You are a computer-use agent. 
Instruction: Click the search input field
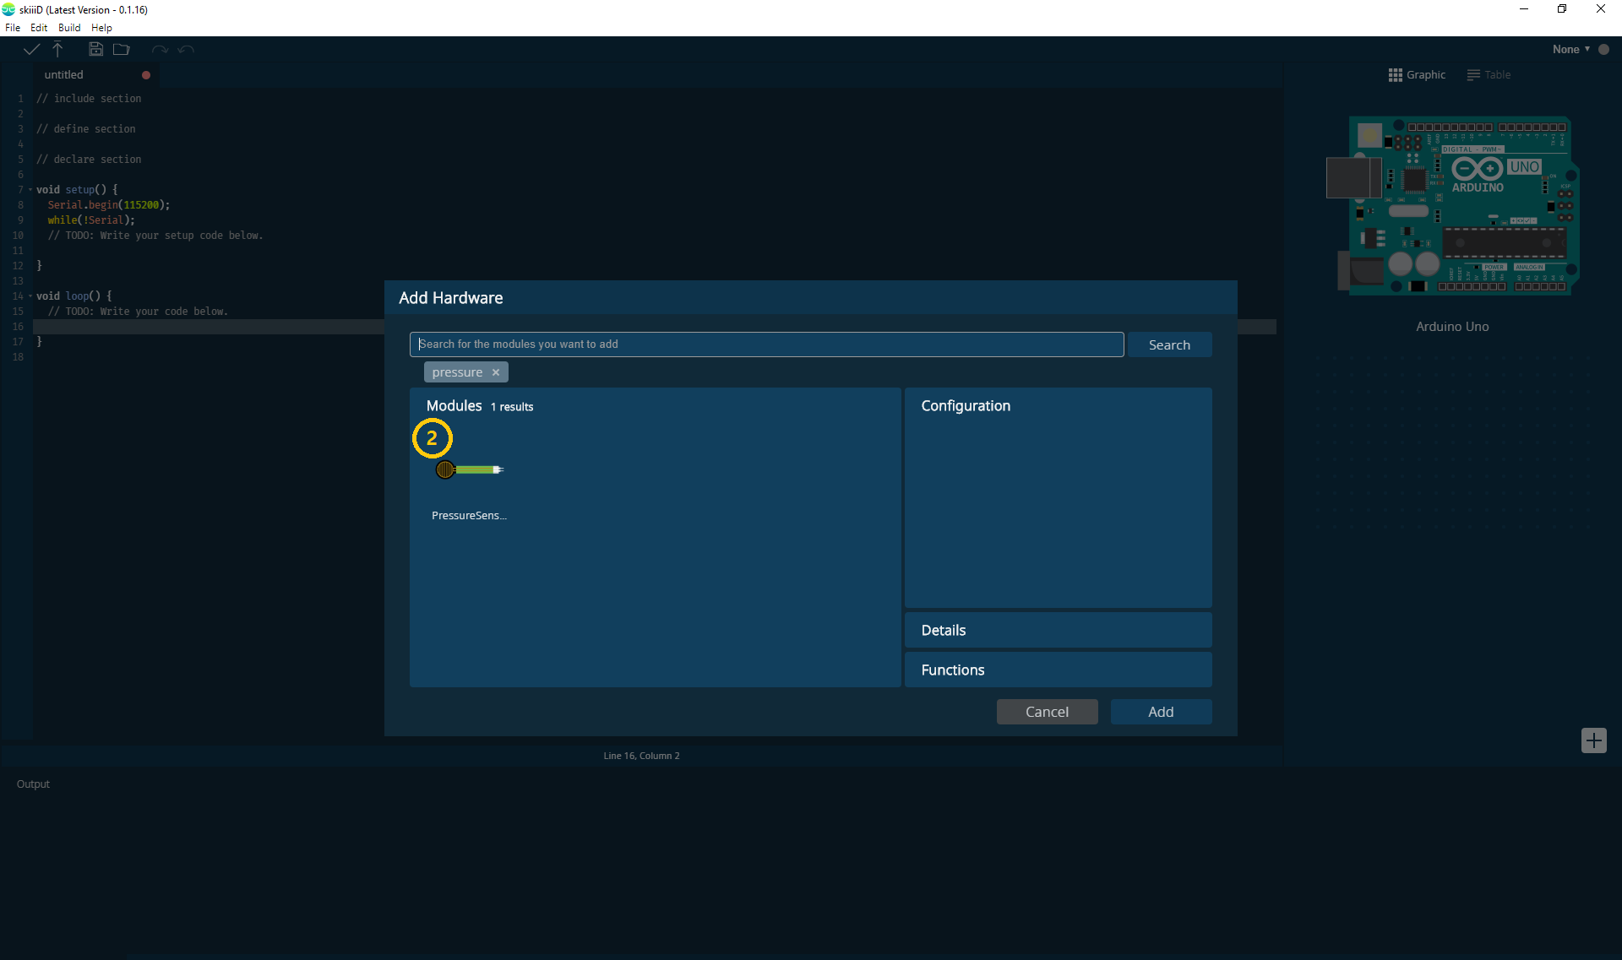(766, 344)
